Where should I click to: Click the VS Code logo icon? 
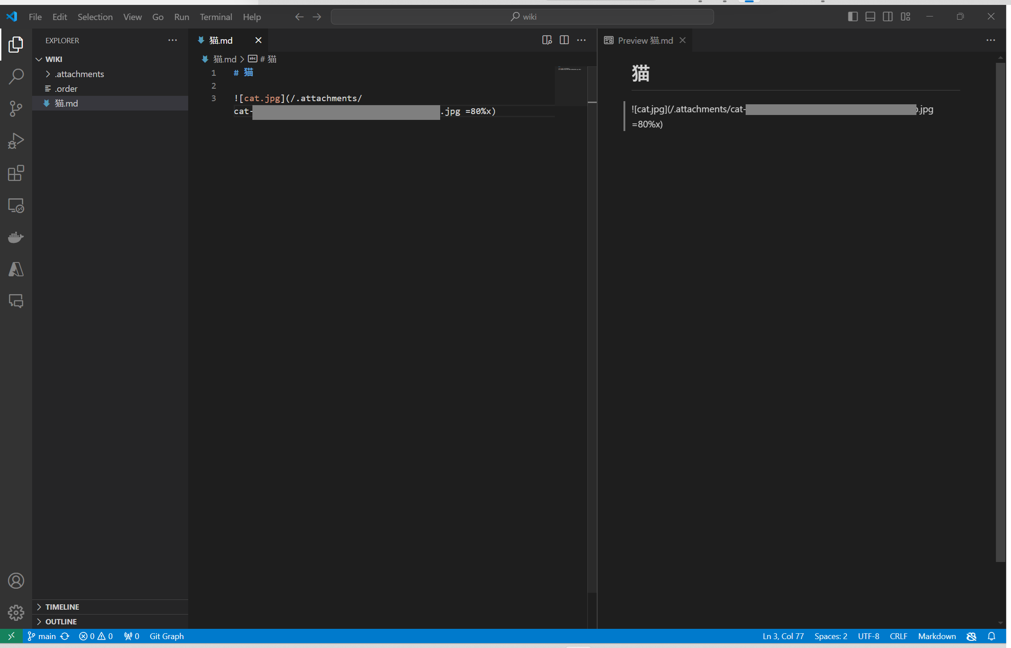12,16
